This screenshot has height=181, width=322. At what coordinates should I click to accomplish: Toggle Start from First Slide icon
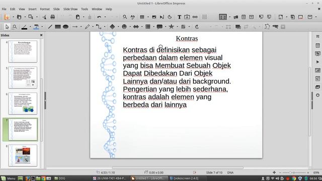click(x=261, y=17)
